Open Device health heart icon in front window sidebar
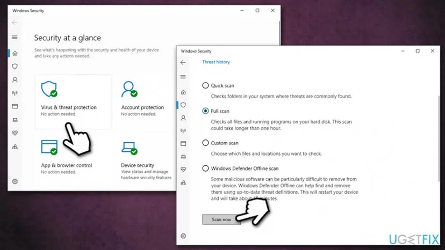 click(x=183, y=170)
